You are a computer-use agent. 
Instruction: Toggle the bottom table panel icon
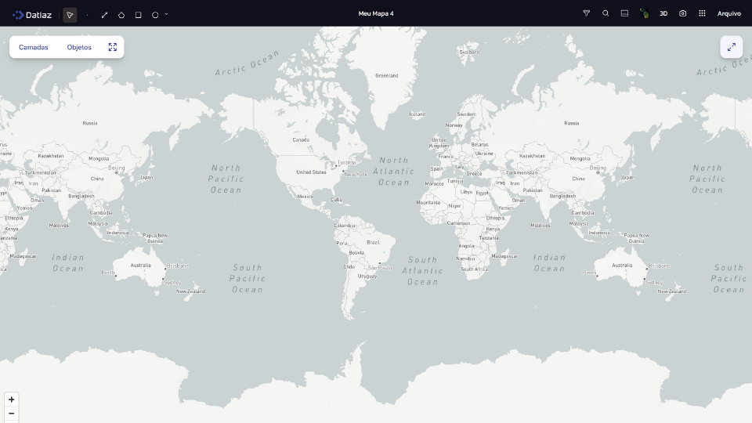[624, 13]
